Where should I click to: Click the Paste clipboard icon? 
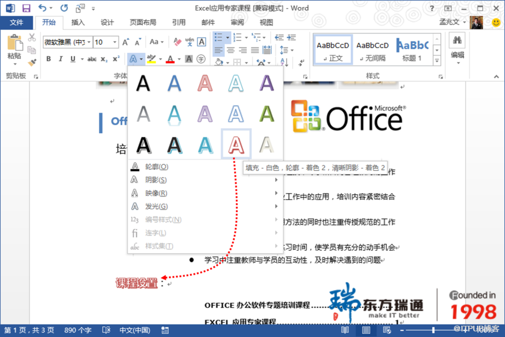(15, 43)
